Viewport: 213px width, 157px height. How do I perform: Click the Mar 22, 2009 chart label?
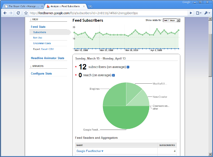pos(106,50)
